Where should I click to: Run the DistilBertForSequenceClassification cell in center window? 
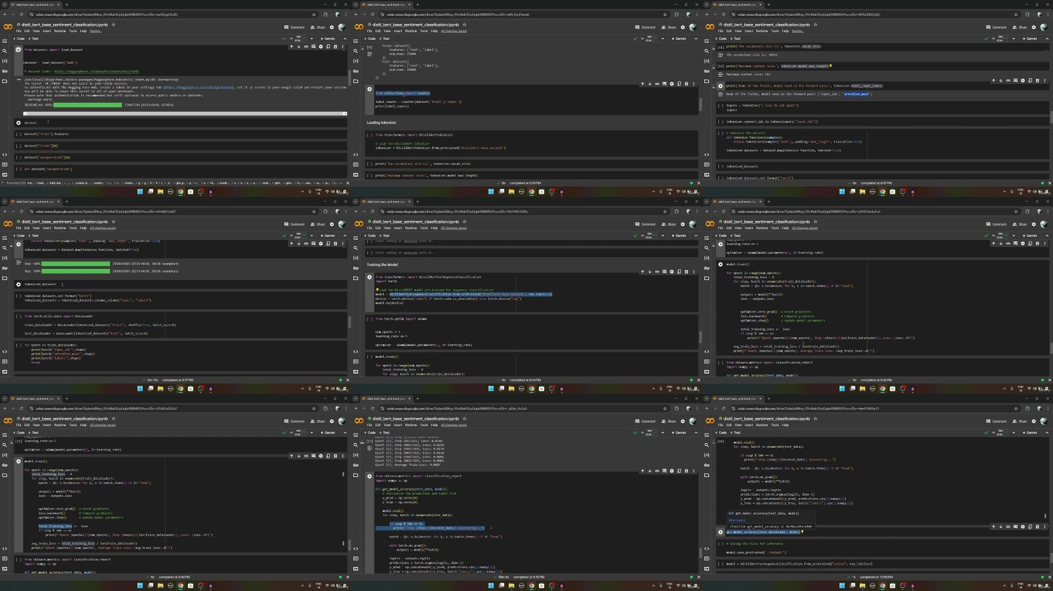[370, 277]
